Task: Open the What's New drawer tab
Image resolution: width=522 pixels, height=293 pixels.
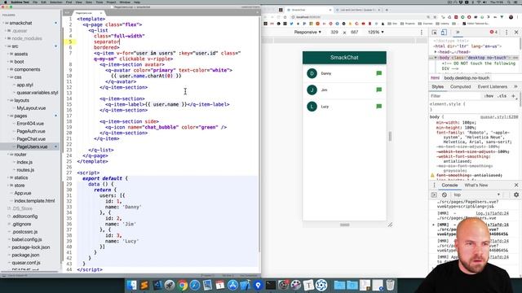Action: (x=476, y=185)
